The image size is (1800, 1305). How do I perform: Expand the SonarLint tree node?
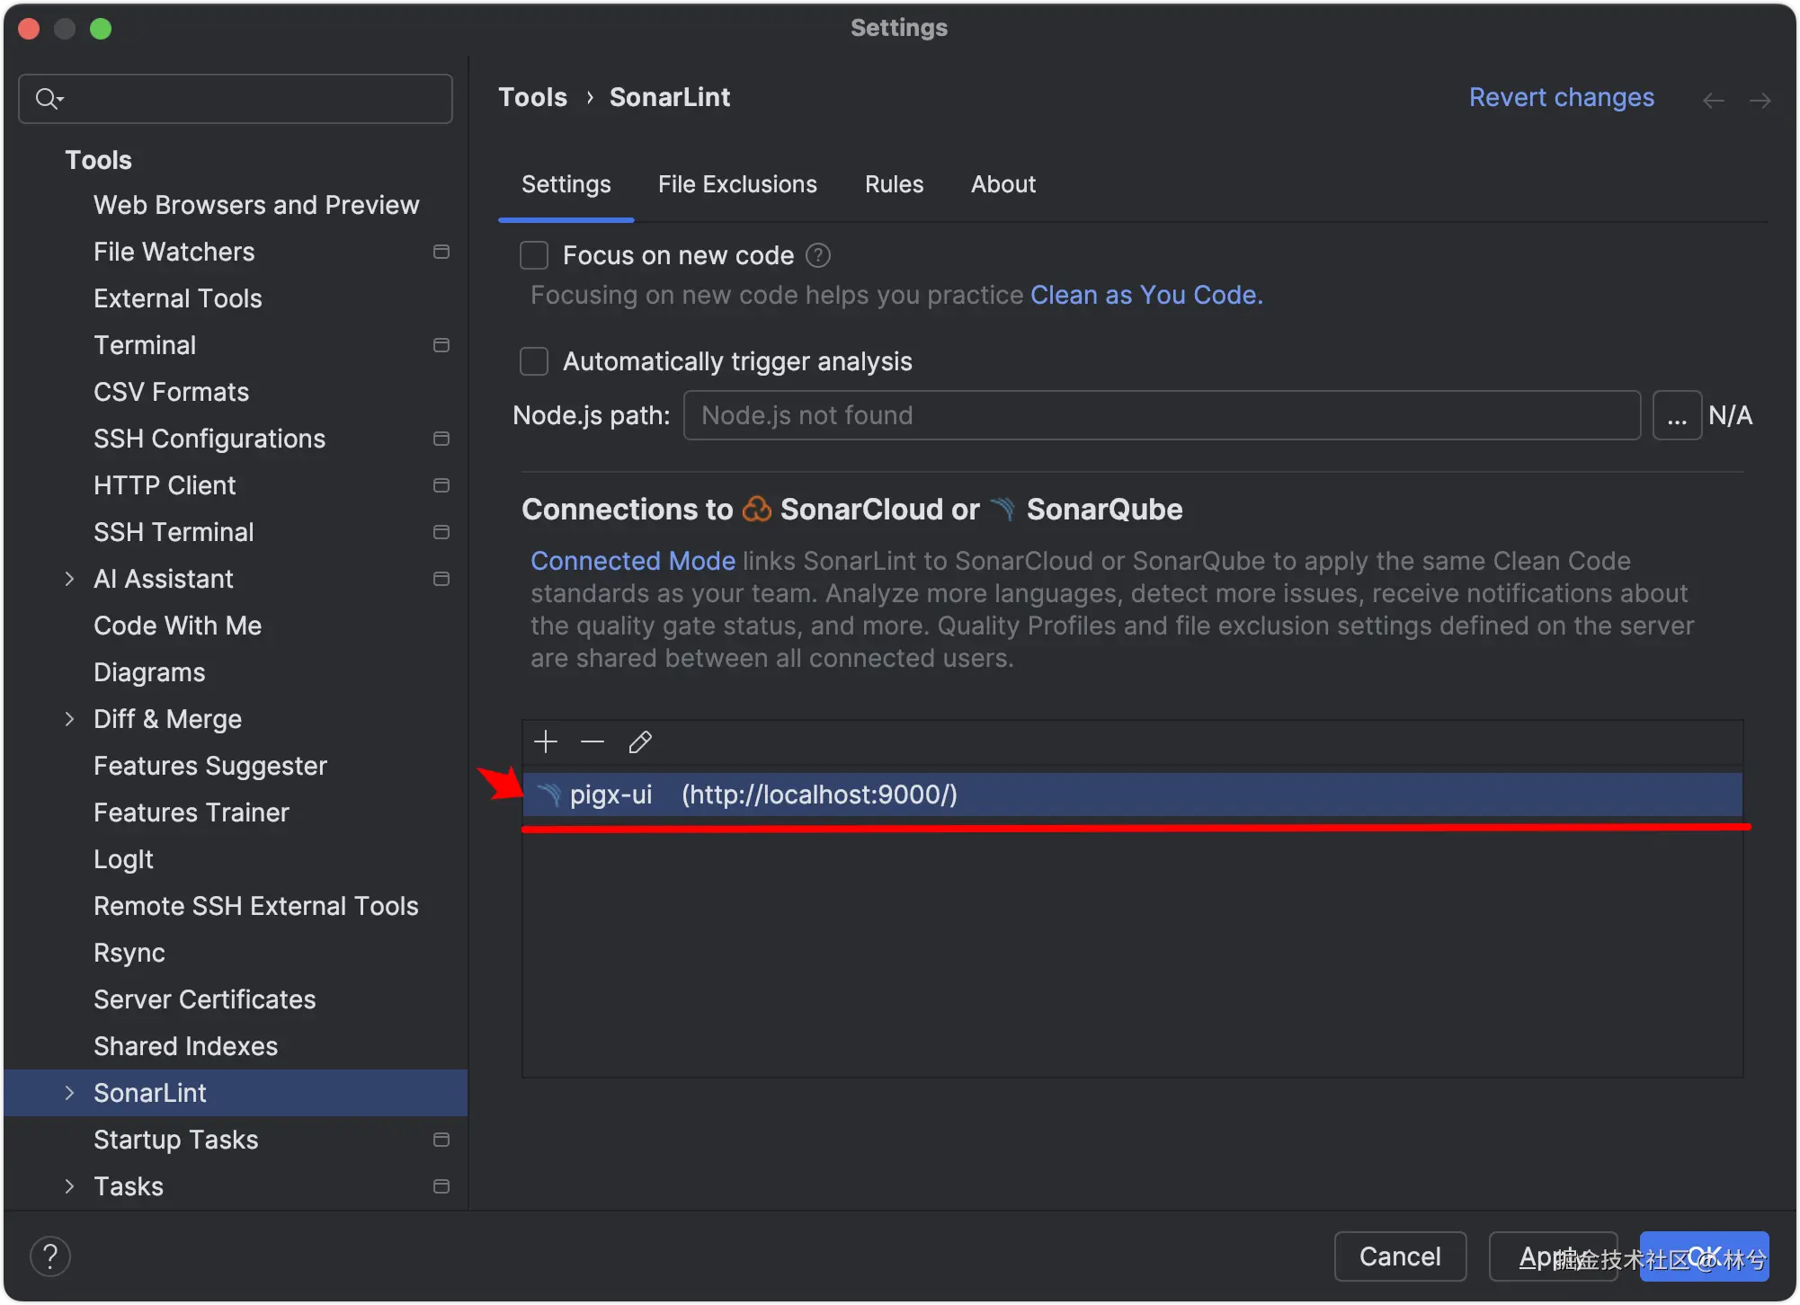(x=69, y=1093)
